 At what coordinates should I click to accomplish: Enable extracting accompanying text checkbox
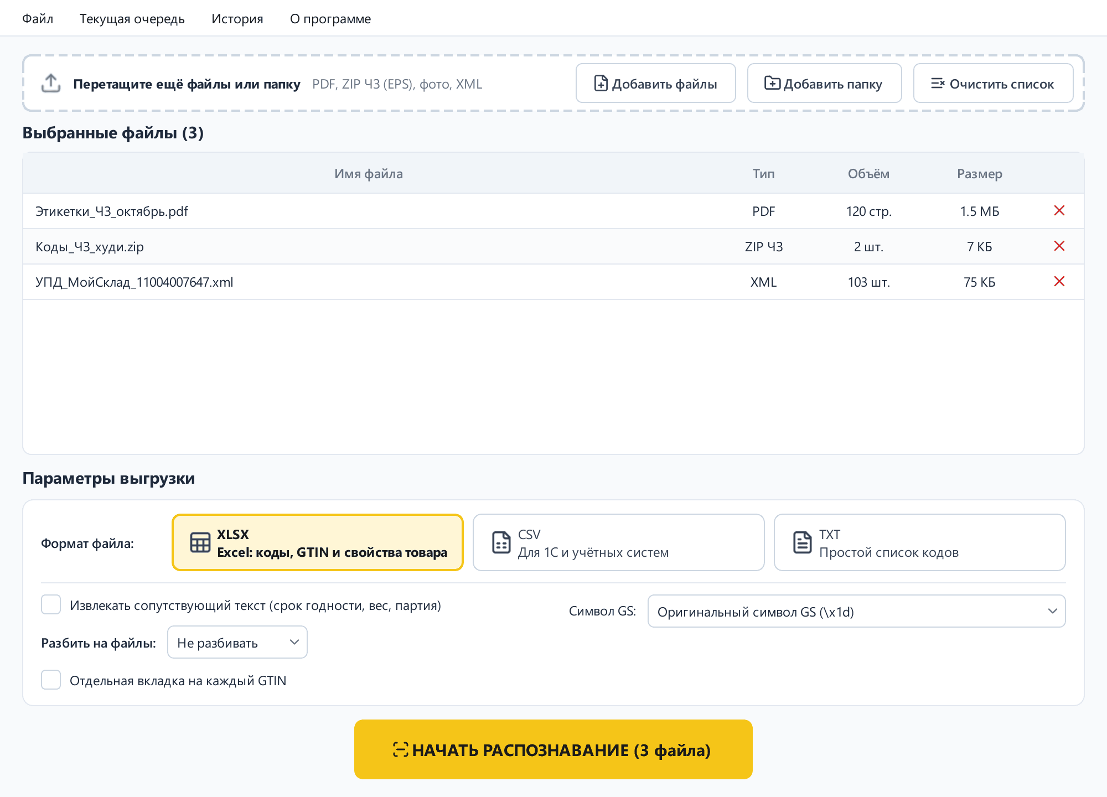click(51, 604)
